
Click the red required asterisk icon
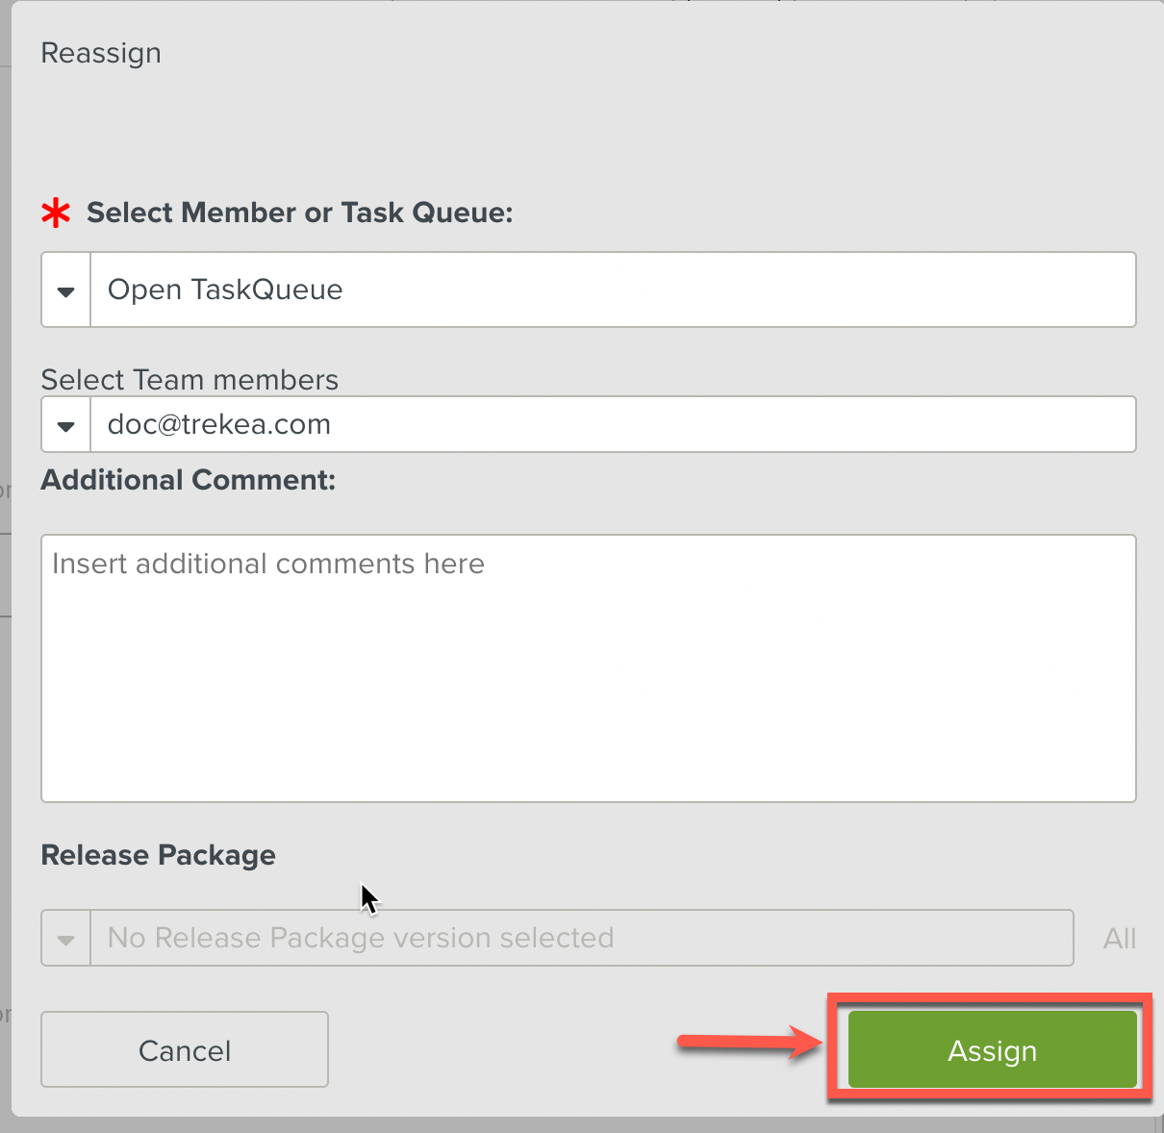[56, 213]
